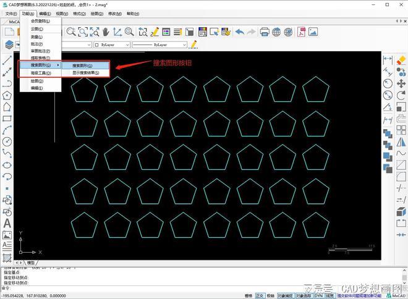Click the pencil icon beside linetype dropdown

click(x=193, y=44)
